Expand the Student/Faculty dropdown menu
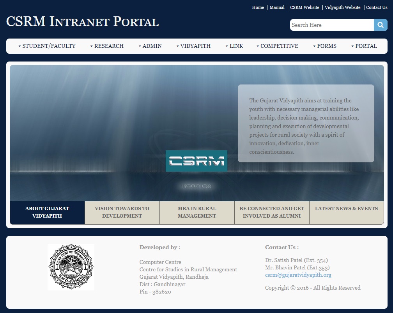The height and width of the screenshot is (313, 393). point(47,46)
